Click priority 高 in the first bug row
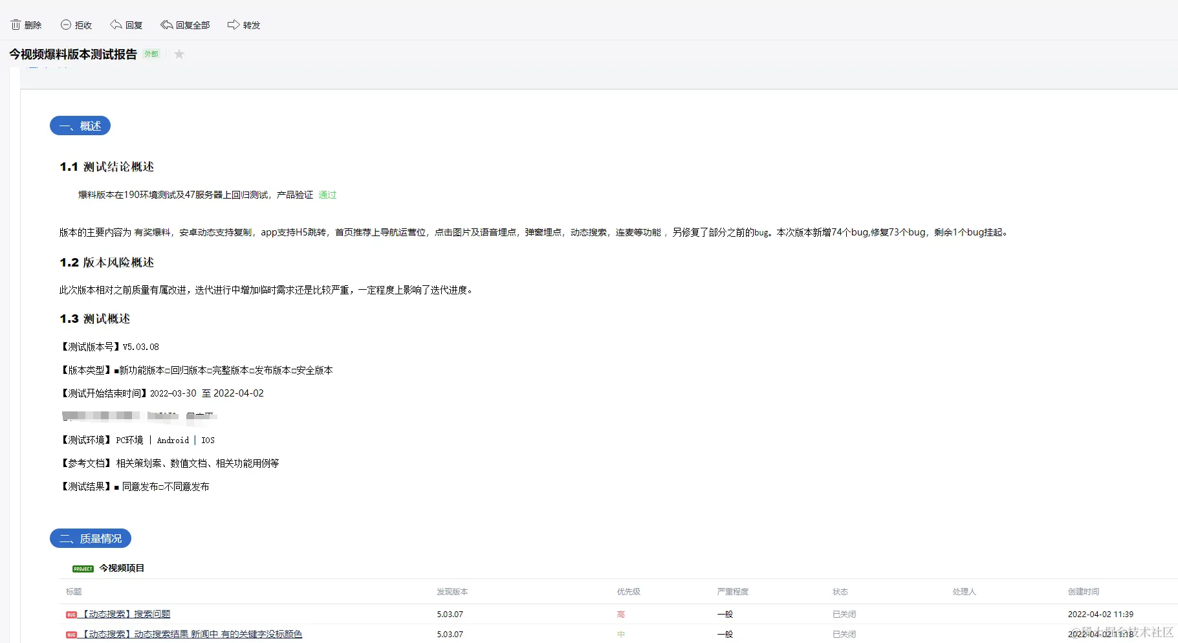 [x=621, y=615]
